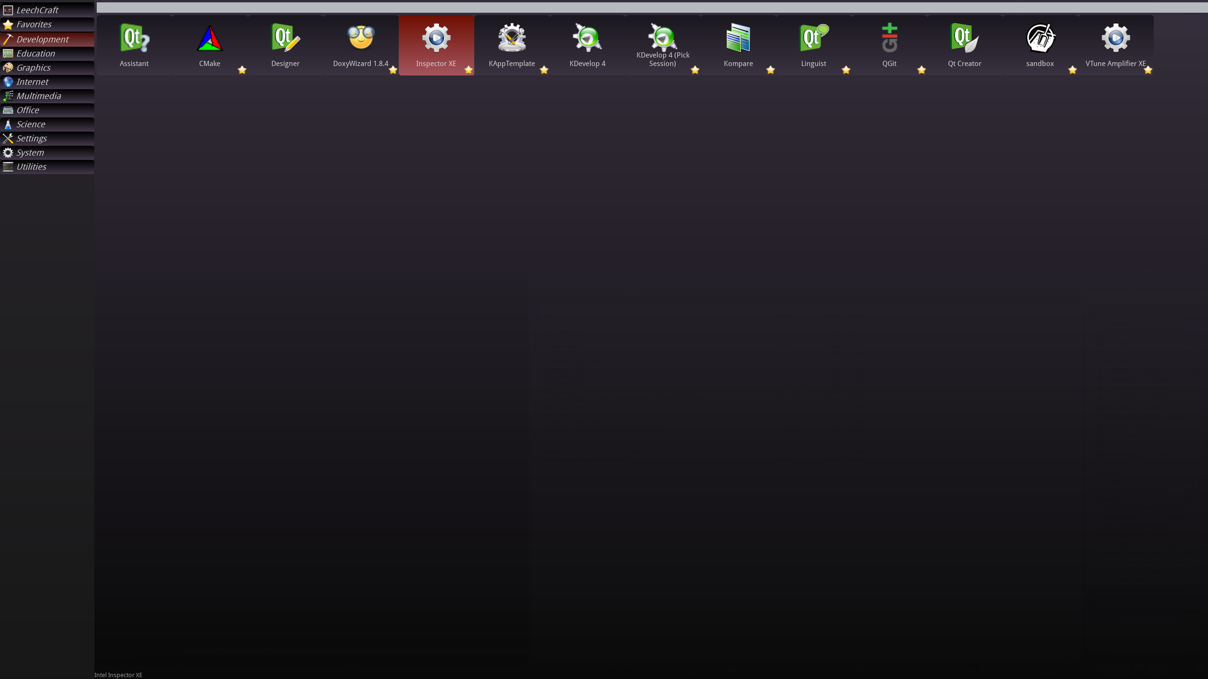Switch to the Education category
The height and width of the screenshot is (679, 1208).
pyautogui.click(x=47, y=53)
